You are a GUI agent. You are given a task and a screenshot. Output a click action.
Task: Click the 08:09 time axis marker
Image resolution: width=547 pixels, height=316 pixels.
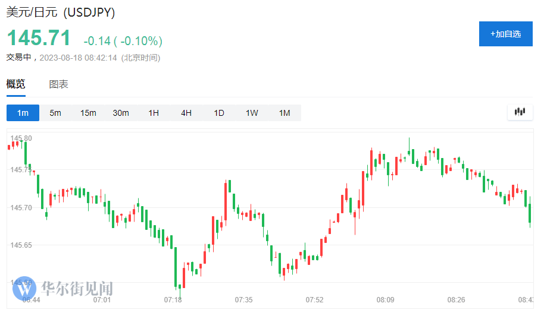[385, 300]
